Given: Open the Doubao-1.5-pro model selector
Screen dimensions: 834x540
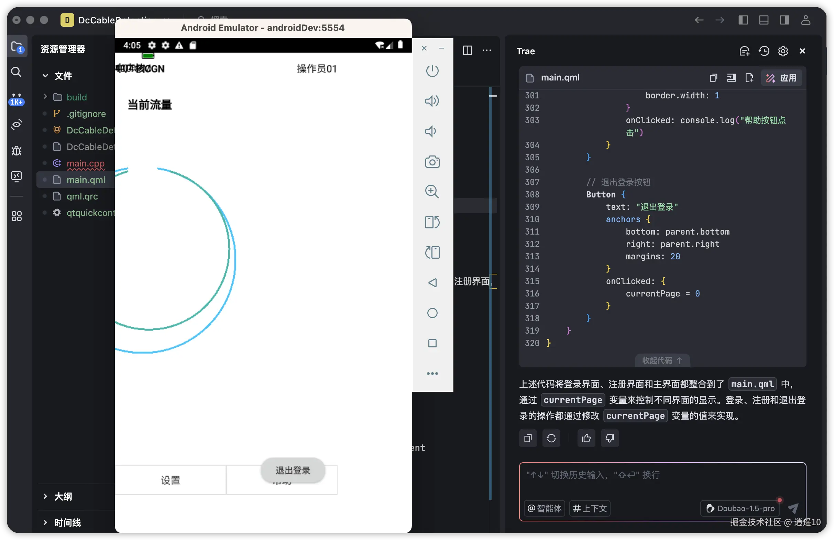Looking at the screenshot, I should click(x=739, y=508).
